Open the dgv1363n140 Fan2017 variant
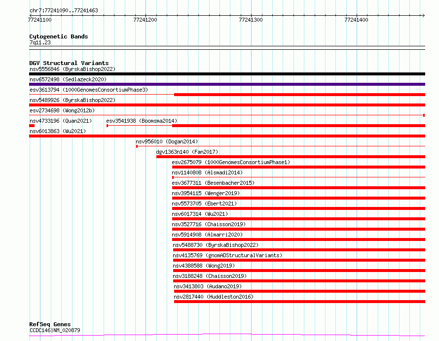Image resolution: width=439 pixels, height=341 pixels. 187,152
